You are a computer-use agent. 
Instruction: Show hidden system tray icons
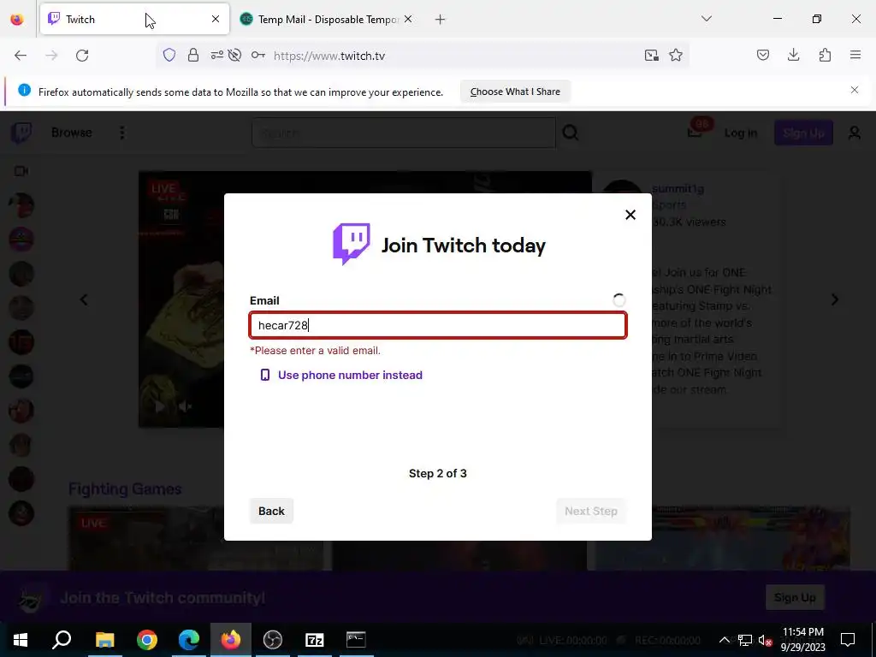point(724,640)
